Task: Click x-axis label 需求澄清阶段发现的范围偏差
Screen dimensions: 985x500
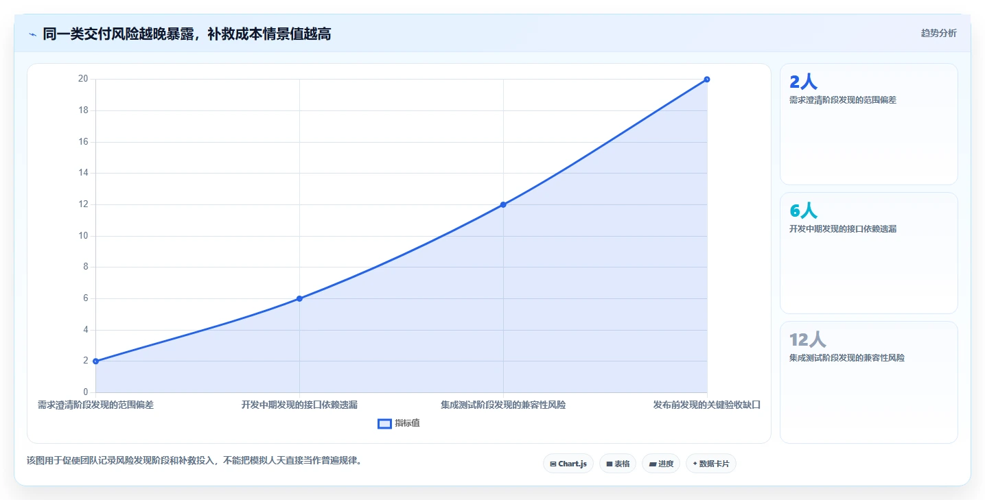Action: [95, 405]
